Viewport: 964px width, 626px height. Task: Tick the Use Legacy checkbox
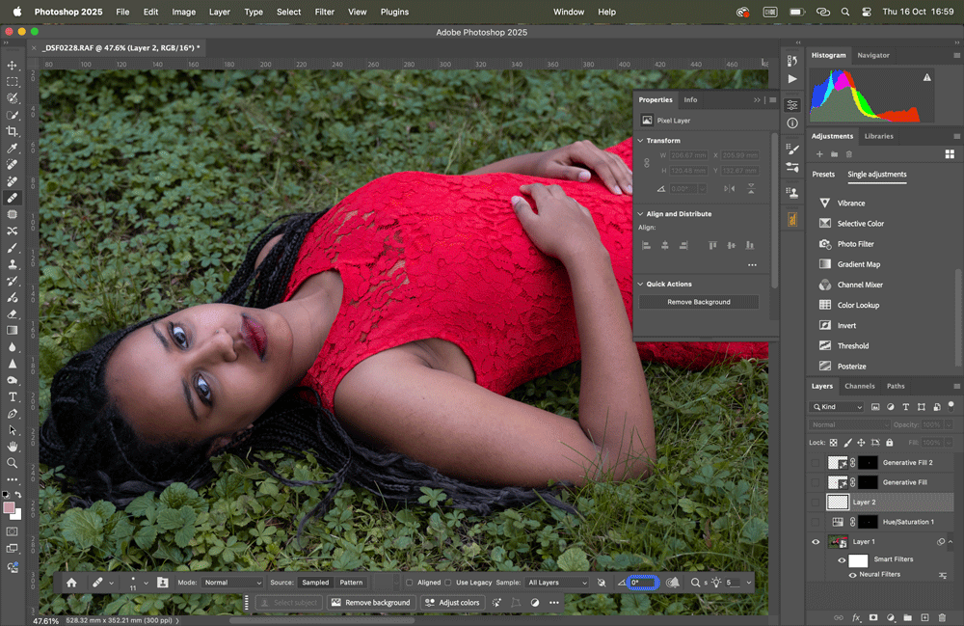pyautogui.click(x=448, y=583)
